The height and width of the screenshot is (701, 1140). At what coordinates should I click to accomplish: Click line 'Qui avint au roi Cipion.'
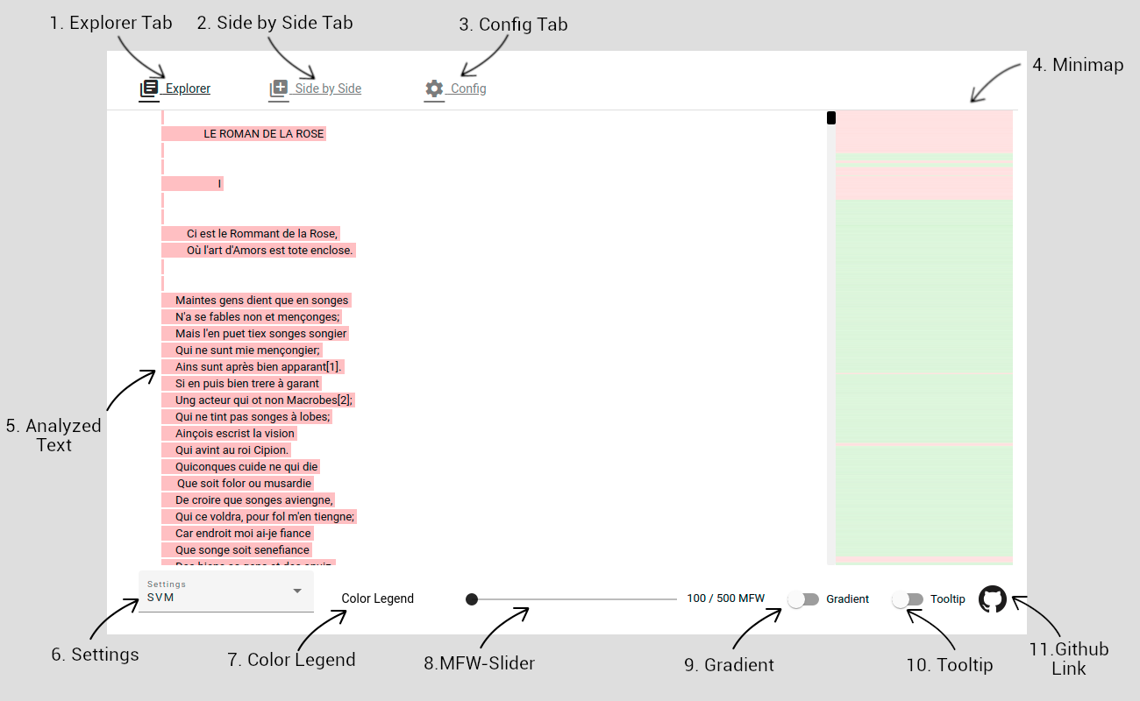pyautogui.click(x=232, y=450)
